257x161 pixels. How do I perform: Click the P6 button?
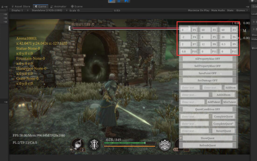click(234, 37)
